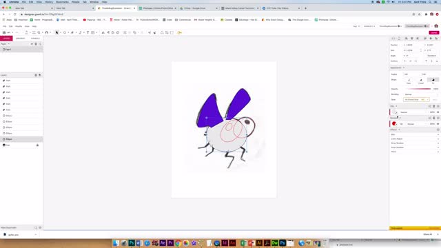Delete the layer with the Layers trash icon
The width and height of the screenshot is (441, 248).
coord(36,75)
